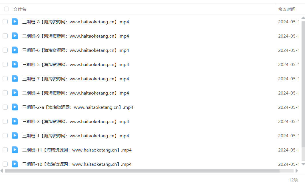The width and height of the screenshot is (305, 184).
Task: Tick the checkbox for 三期班-10
Action: (5, 164)
